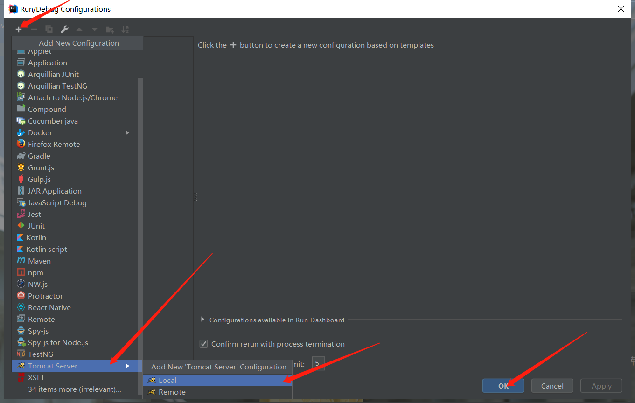Screen dimensions: 635x403
Task: Click the Cancel button
Action: 552,386
